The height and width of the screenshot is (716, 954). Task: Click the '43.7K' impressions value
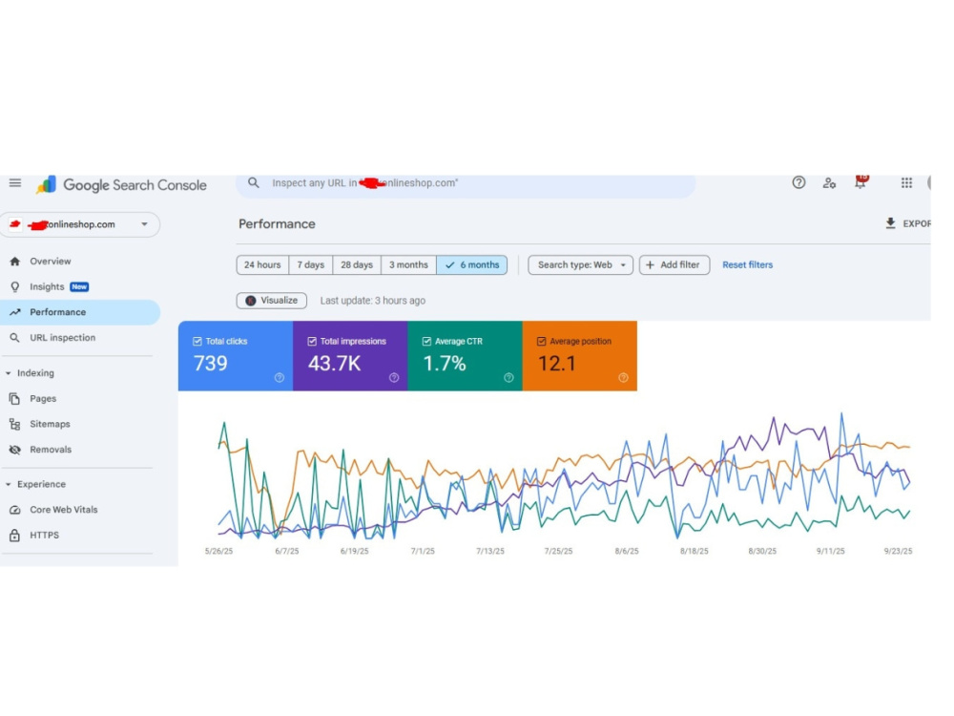[x=335, y=364]
